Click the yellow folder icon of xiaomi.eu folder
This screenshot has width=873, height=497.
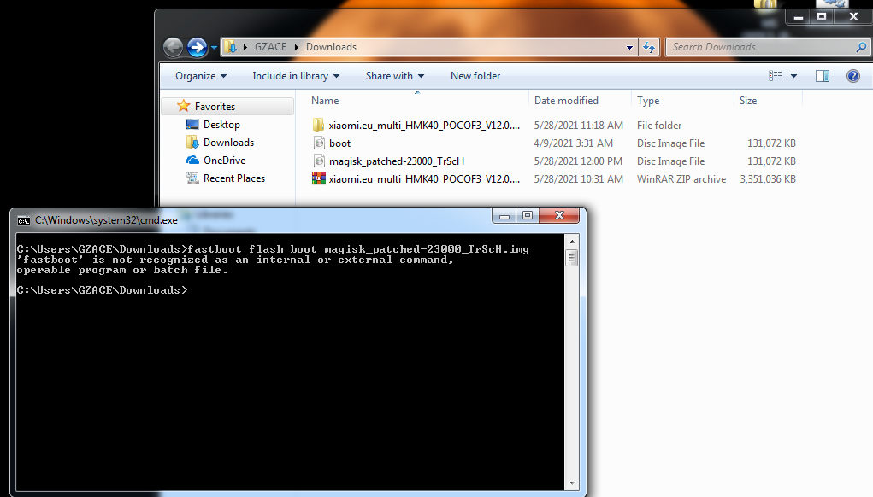pyautogui.click(x=318, y=125)
